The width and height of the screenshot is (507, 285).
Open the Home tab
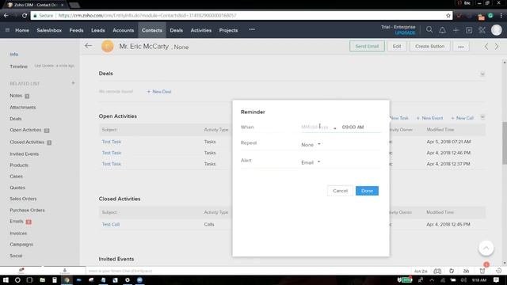pyautogui.click(x=22, y=30)
